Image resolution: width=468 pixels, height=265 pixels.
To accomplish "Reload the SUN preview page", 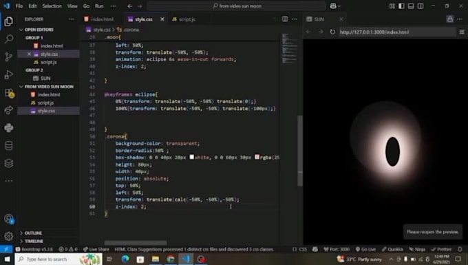I will 332,32.
